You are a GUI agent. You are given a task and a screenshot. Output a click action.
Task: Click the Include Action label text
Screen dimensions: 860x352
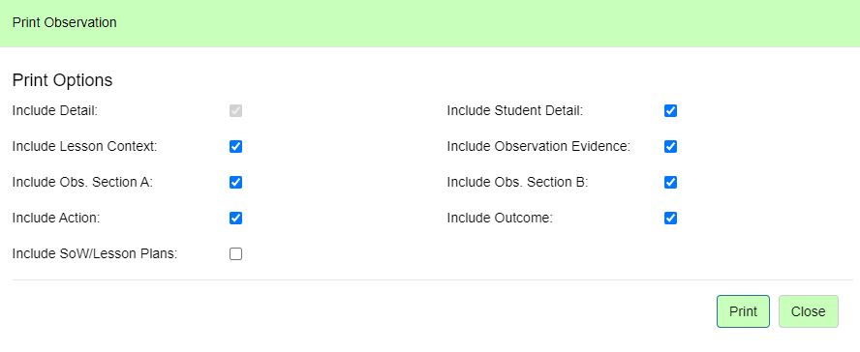pyautogui.click(x=56, y=218)
